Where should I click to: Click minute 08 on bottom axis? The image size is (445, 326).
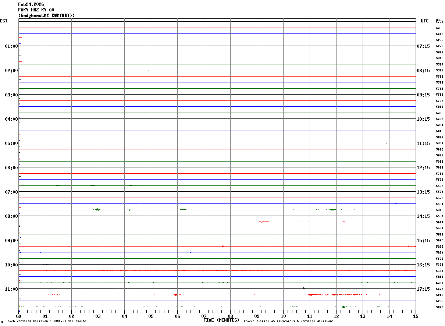click(x=230, y=316)
